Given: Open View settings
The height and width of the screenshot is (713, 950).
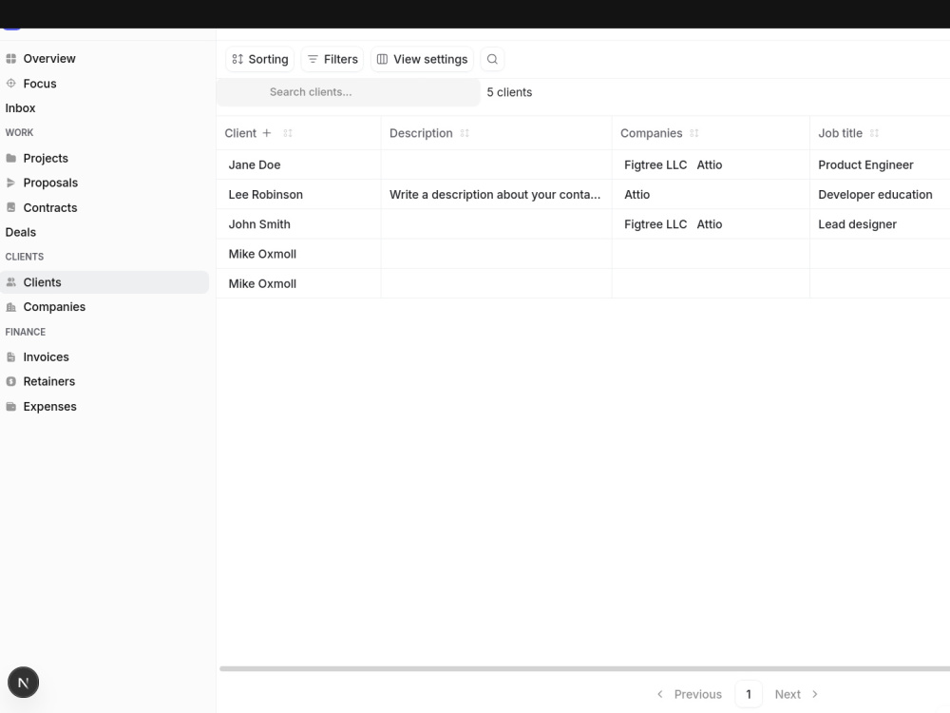Looking at the screenshot, I should pyautogui.click(x=422, y=59).
